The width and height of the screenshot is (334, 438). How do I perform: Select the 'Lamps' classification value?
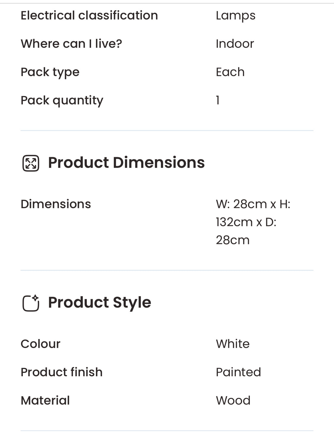235,16
